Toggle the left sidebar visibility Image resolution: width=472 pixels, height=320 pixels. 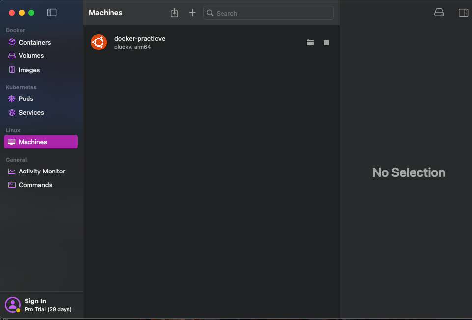pyautogui.click(x=52, y=12)
